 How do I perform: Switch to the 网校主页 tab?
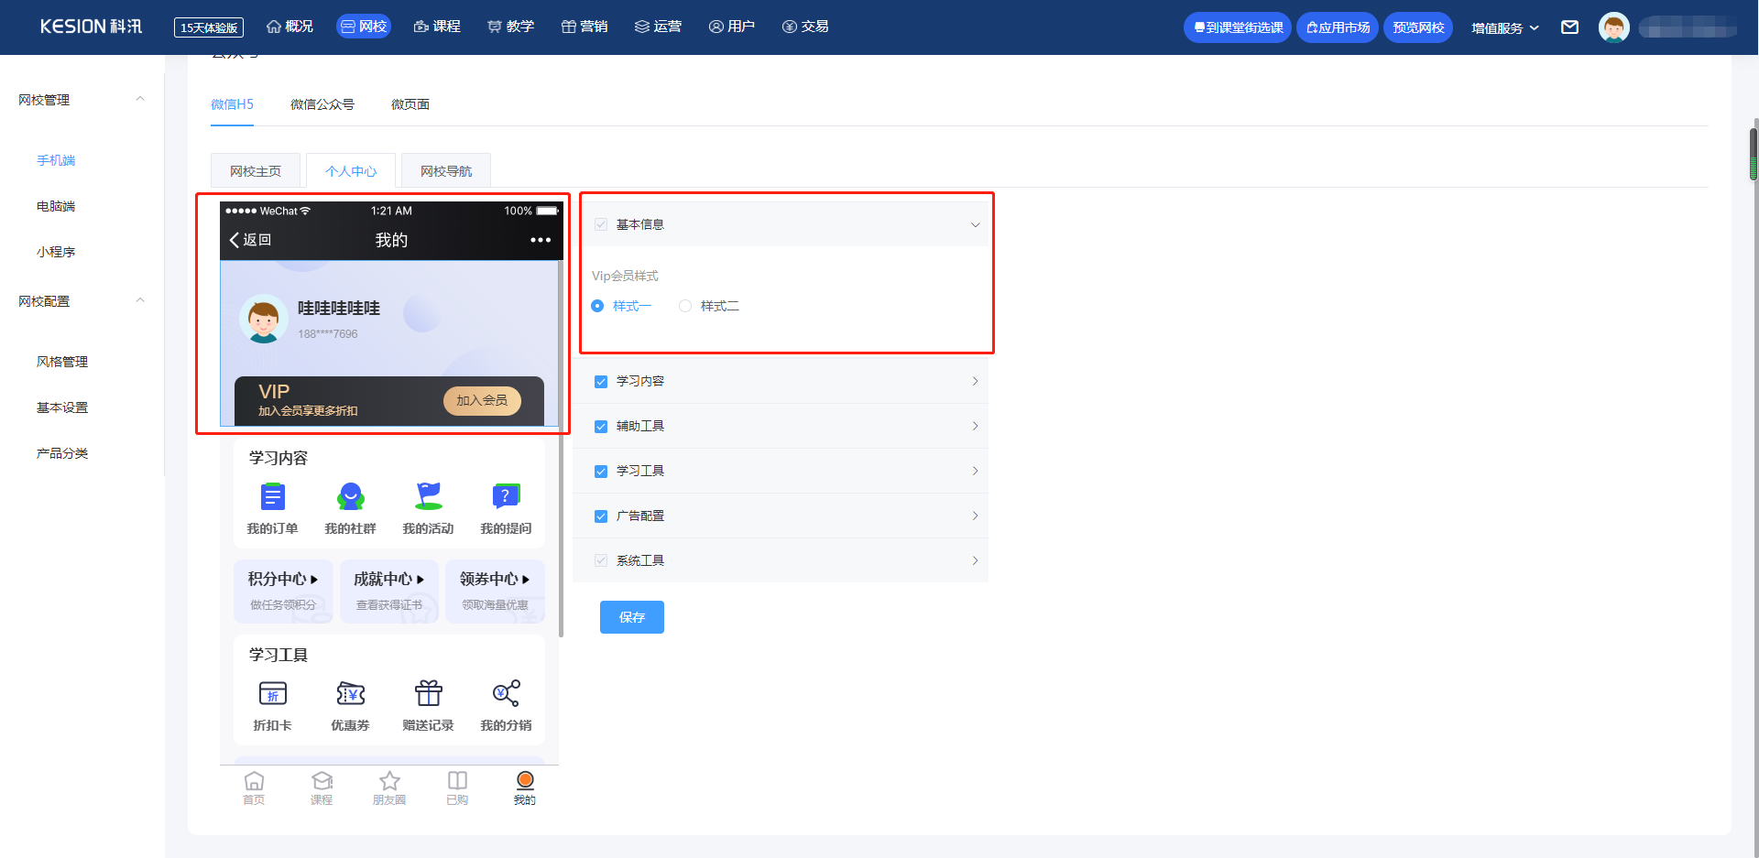tap(256, 171)
